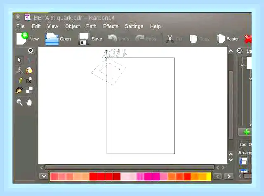Click the Cut scissors icon
264x196 pixels.
[x=170, y=39]
